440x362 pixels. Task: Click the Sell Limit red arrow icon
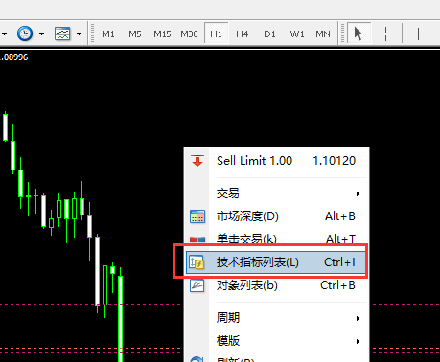tap(197, 161)
